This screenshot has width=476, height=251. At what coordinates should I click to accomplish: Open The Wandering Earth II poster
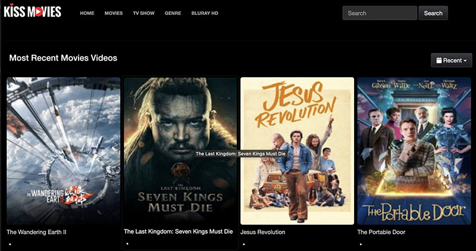(63, 150)
